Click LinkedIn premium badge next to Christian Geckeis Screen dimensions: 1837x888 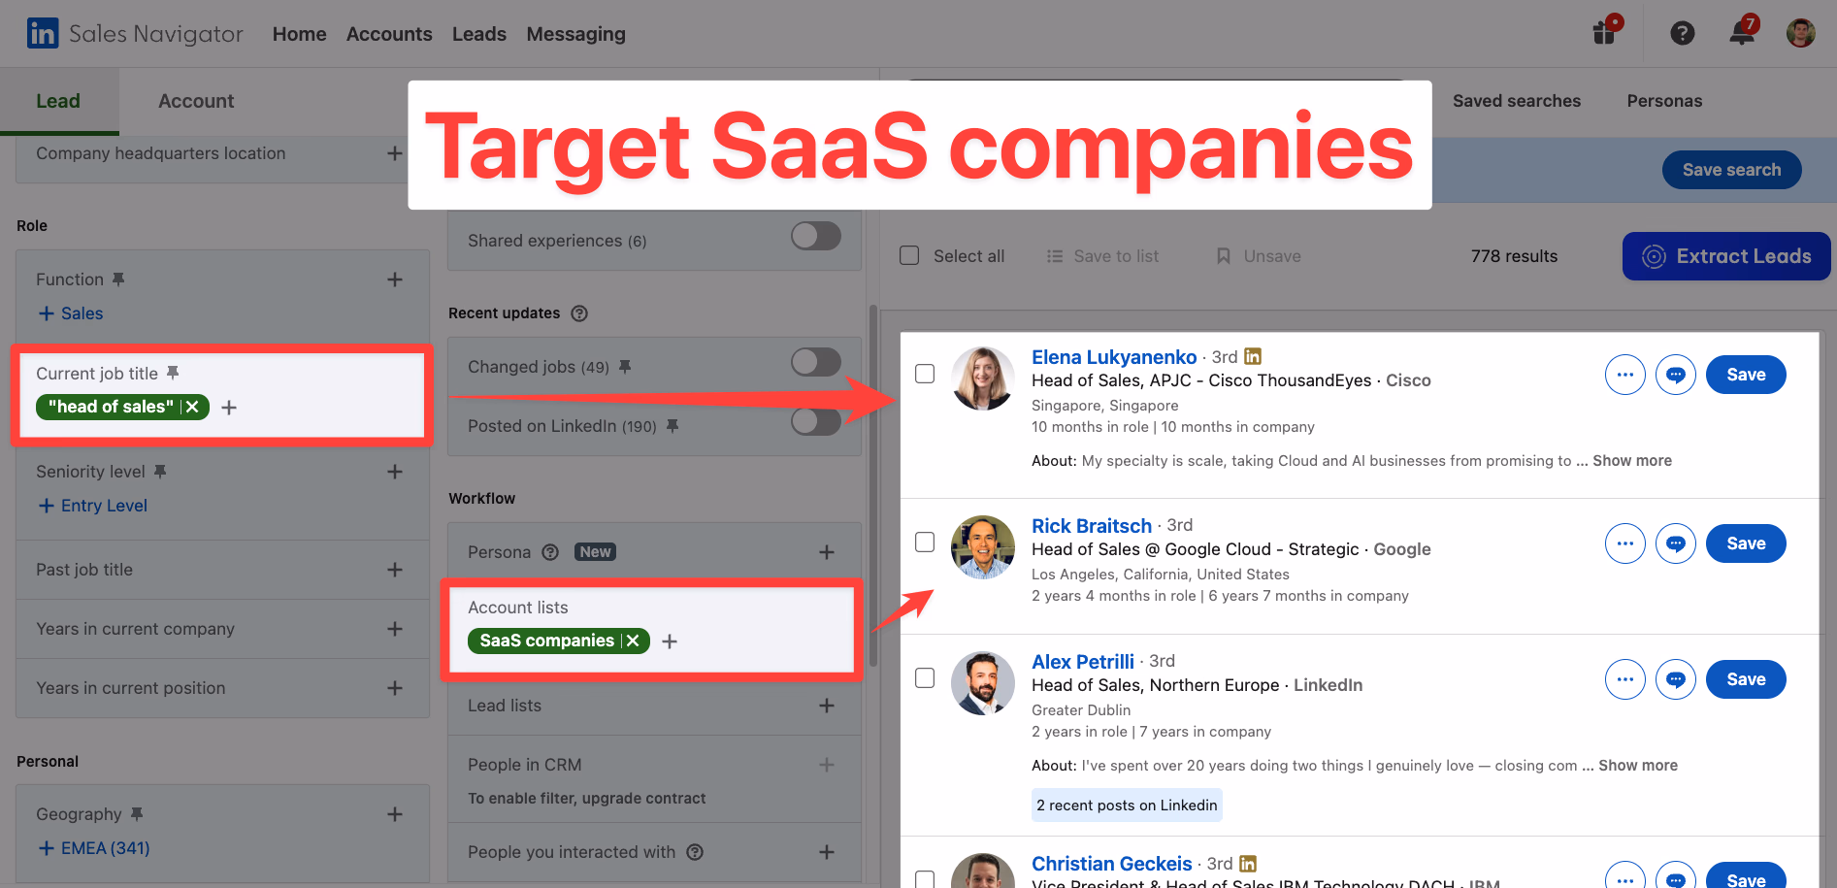tap(1248, 863)
